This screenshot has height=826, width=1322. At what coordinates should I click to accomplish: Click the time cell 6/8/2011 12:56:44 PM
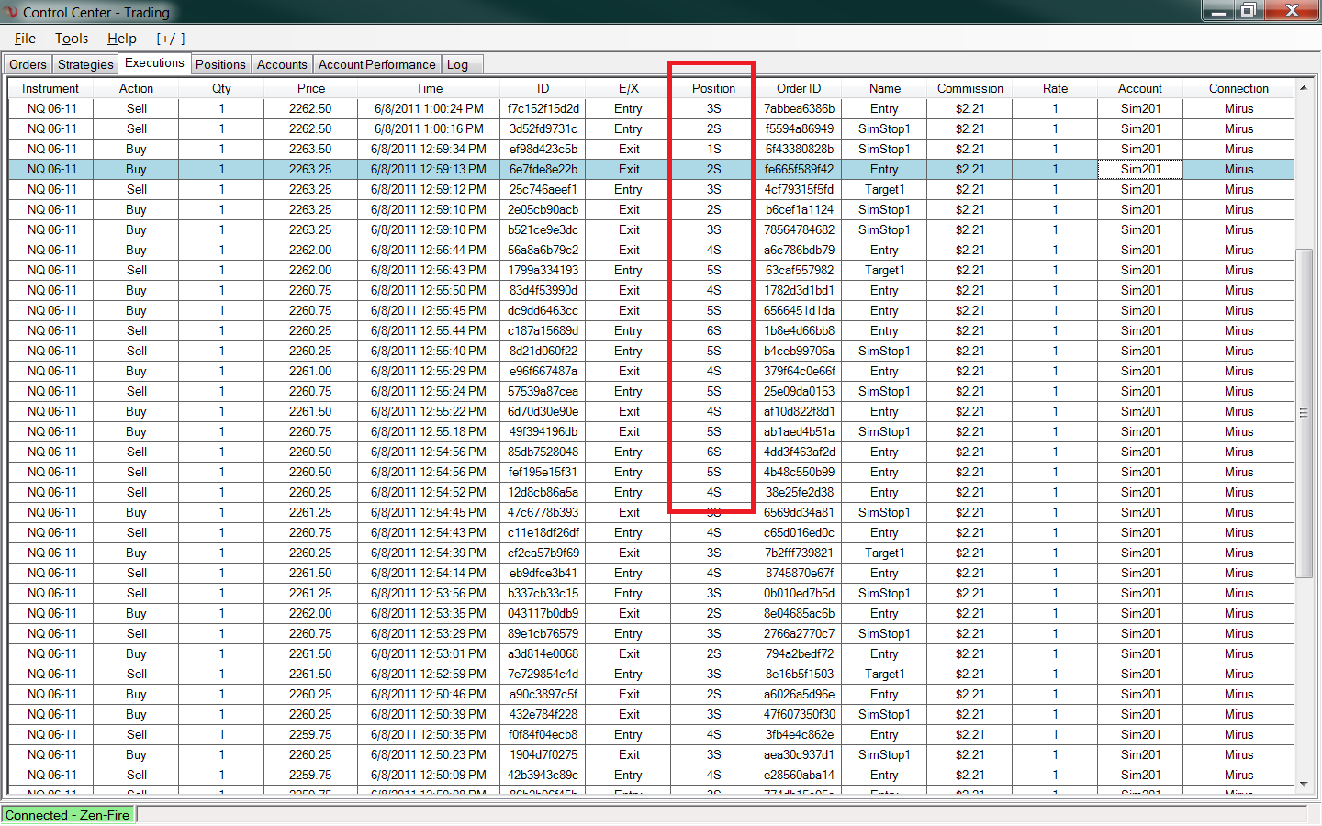[x=429, y=250]
